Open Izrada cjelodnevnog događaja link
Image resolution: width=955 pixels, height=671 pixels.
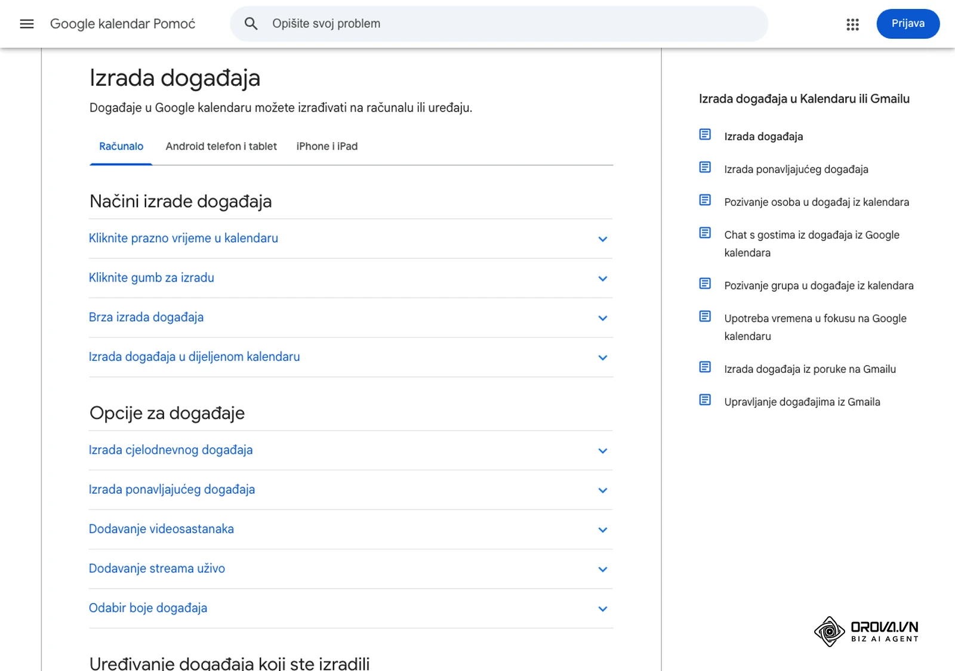point(171,450)
